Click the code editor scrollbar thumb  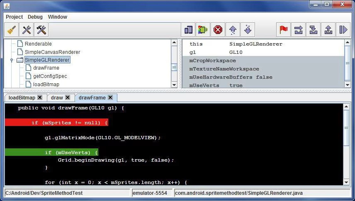tap(346, 128)
